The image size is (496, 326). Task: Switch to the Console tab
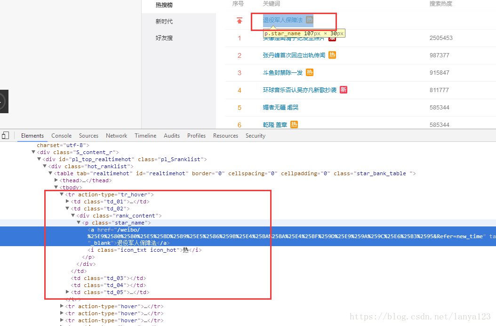point(61,135)
